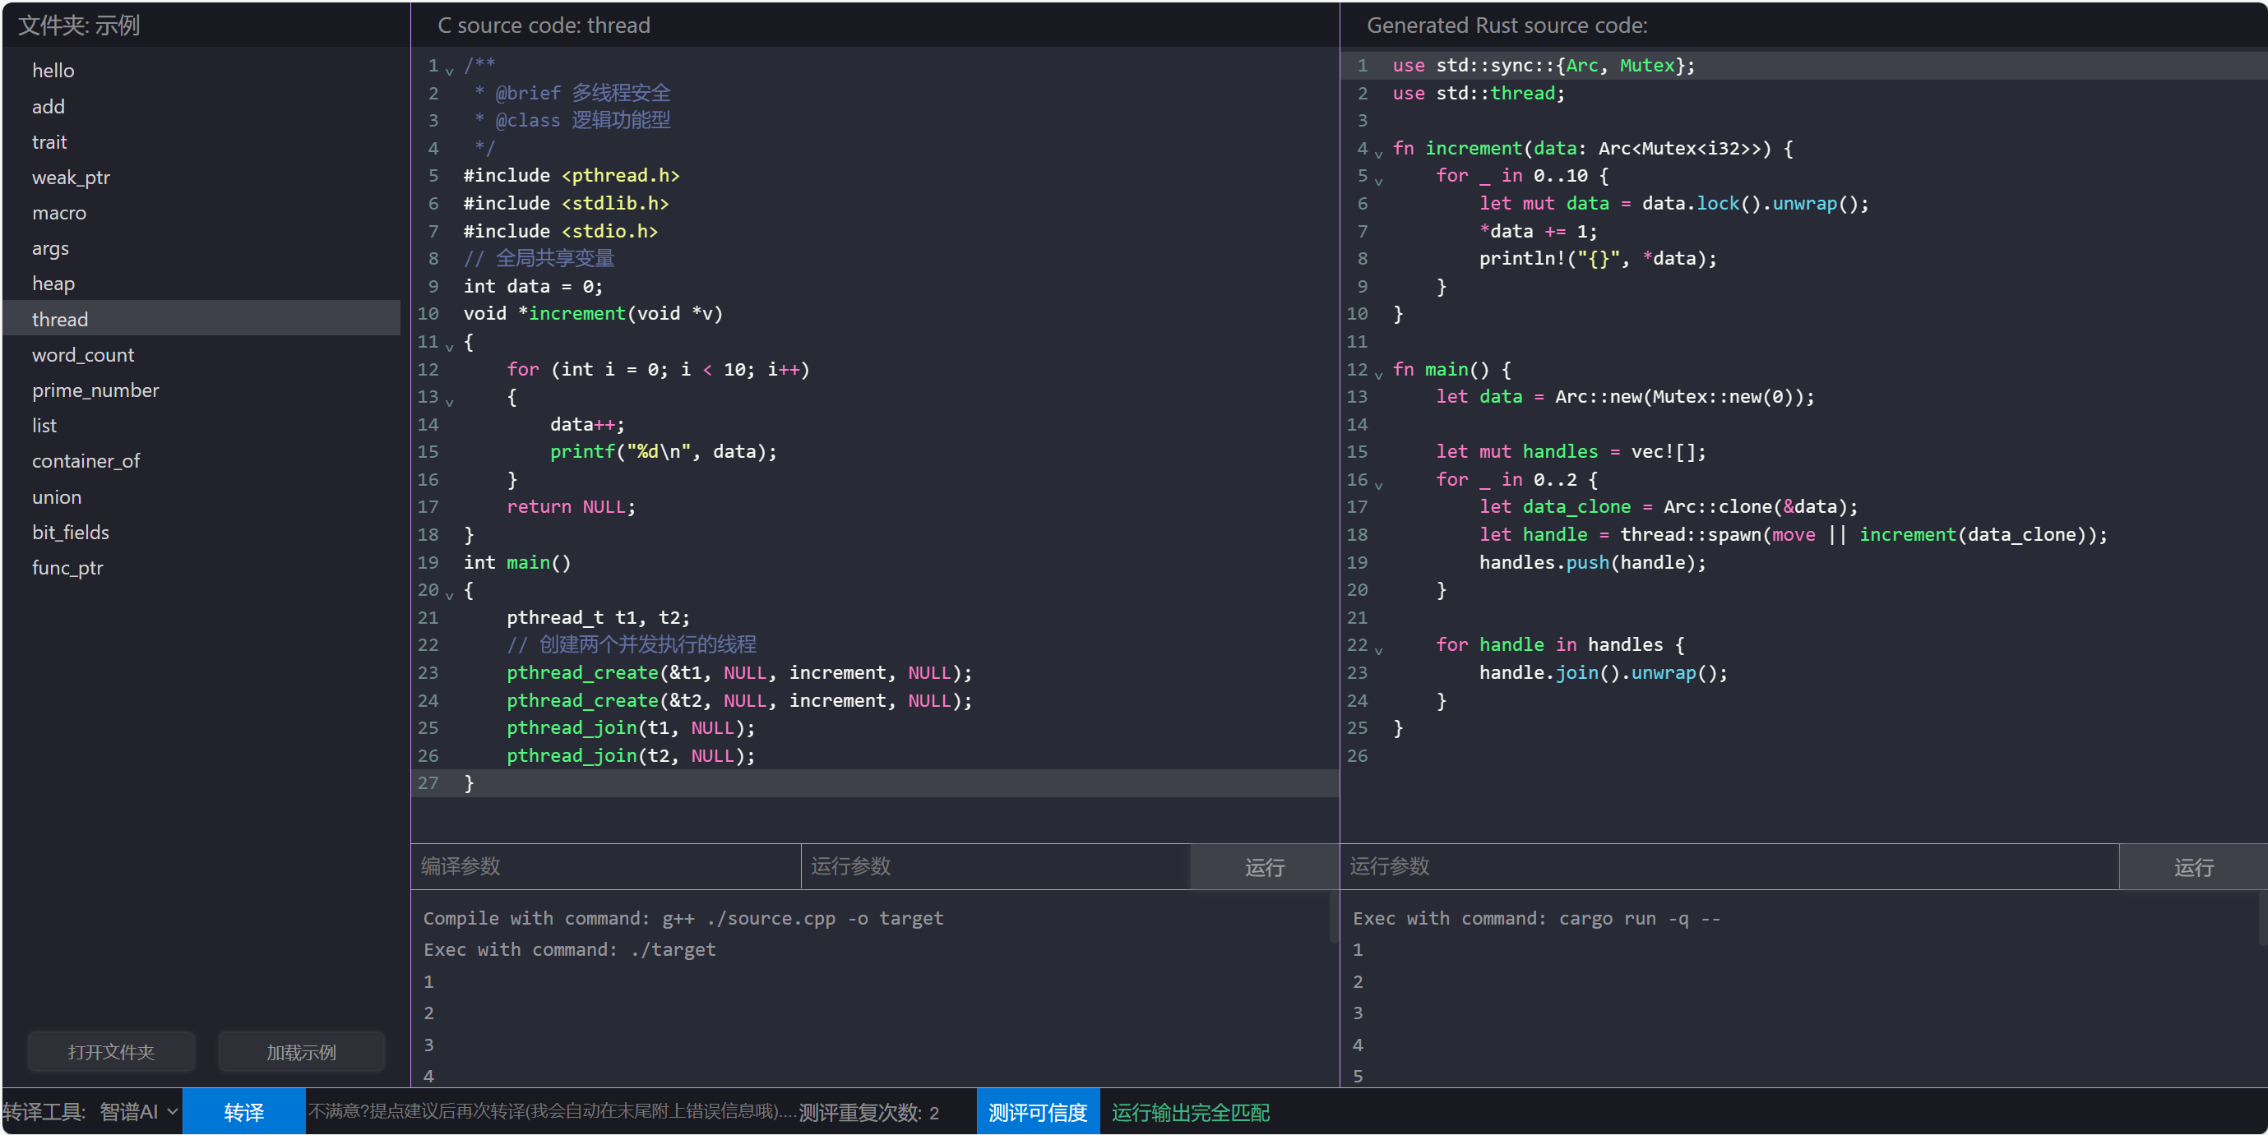This screenshot has width=2268, height=1135.
Task: Click the Rust output scrollbar
Action: coord(2263,919)
